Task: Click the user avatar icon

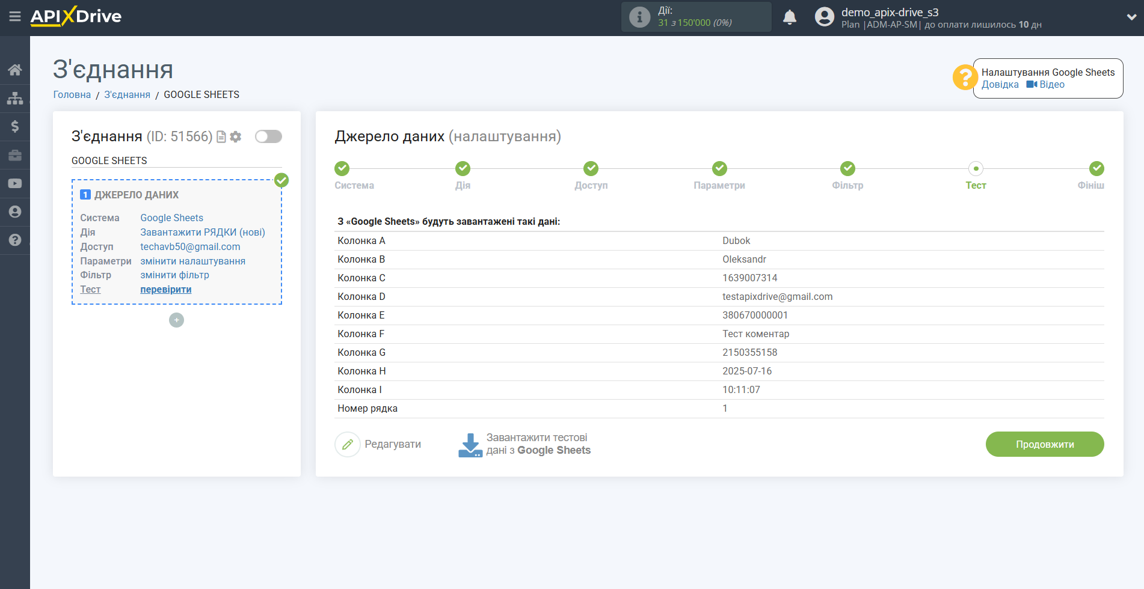Action: tap(824, 17)
